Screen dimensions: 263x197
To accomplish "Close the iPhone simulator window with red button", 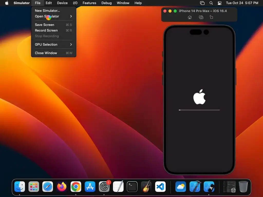I will [165, 11].
